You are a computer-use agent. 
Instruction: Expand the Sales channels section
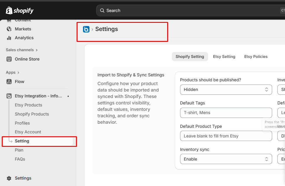(22, 50)
